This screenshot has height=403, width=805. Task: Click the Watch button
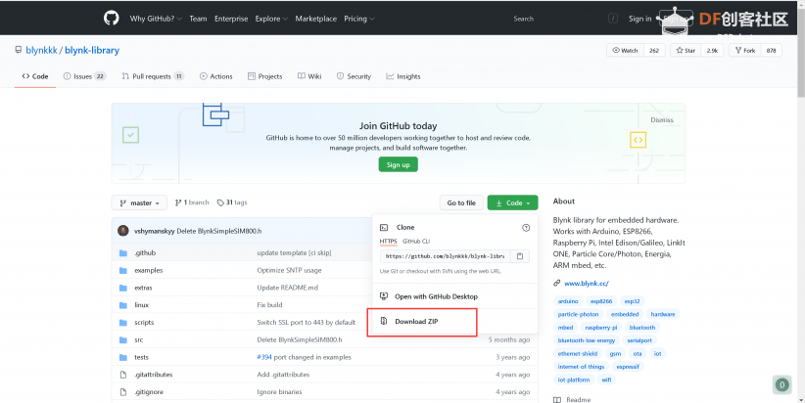626,50
